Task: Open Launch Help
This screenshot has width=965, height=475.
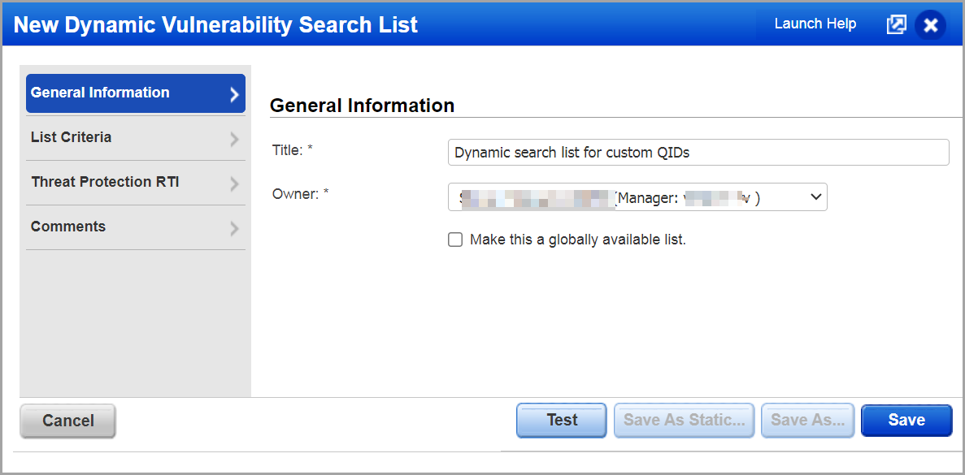Action: [x=815, y=24]
